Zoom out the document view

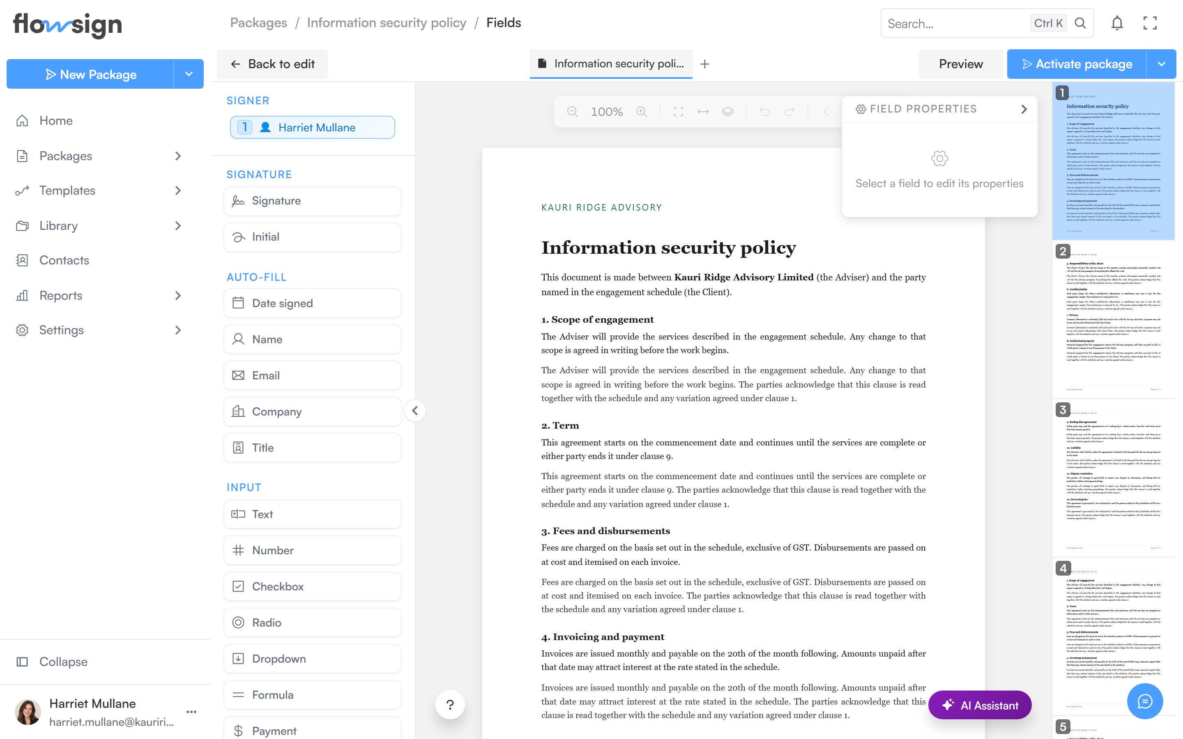[573, 112]
